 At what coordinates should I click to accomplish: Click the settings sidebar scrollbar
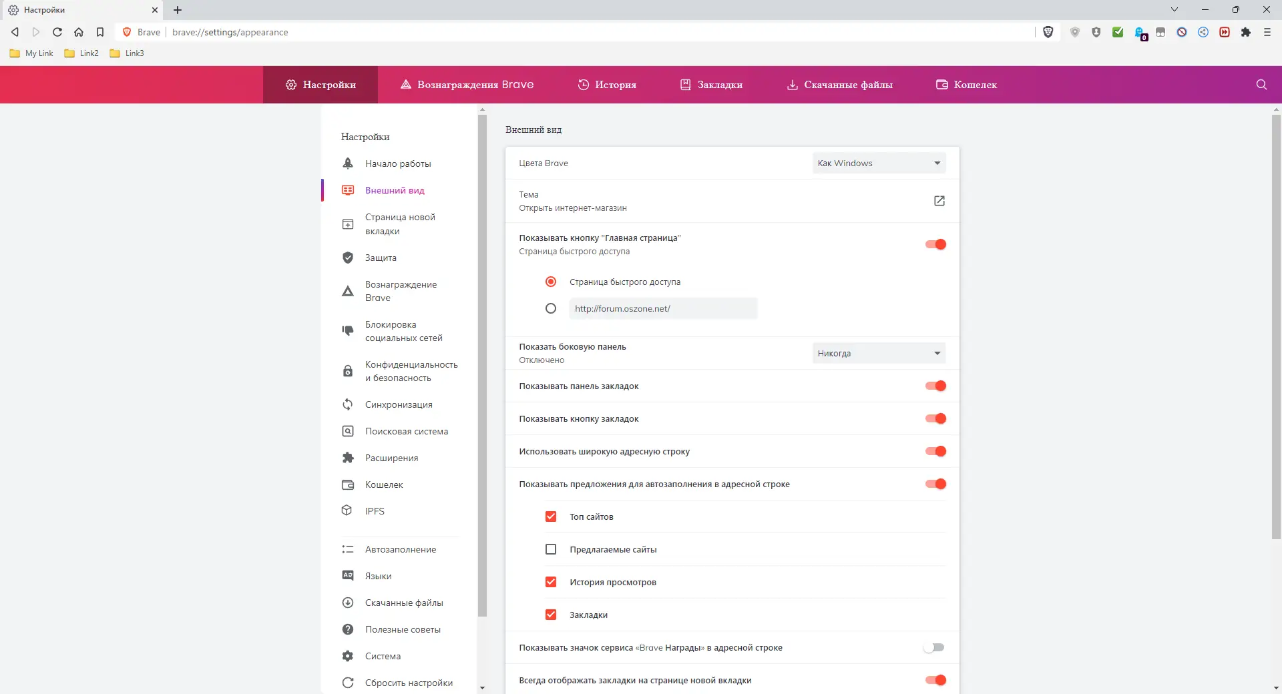coord(482,366)
